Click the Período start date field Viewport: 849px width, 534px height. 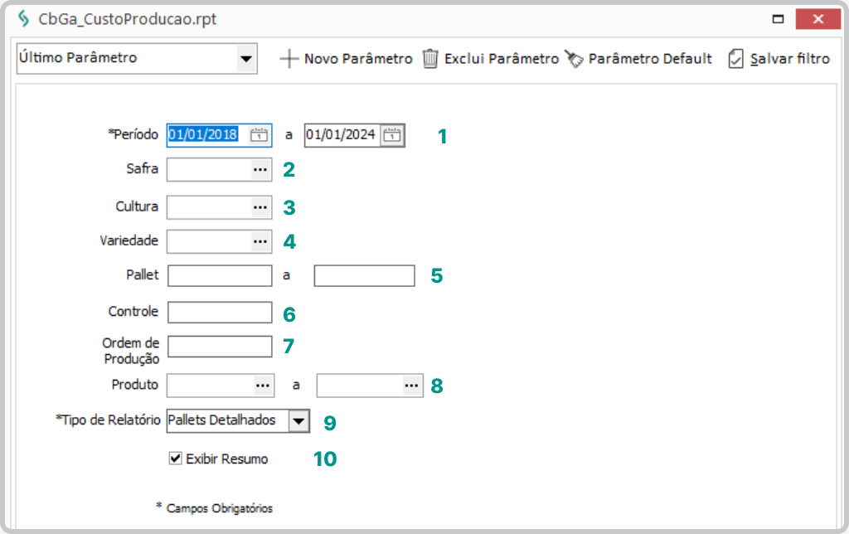point(206,135)
